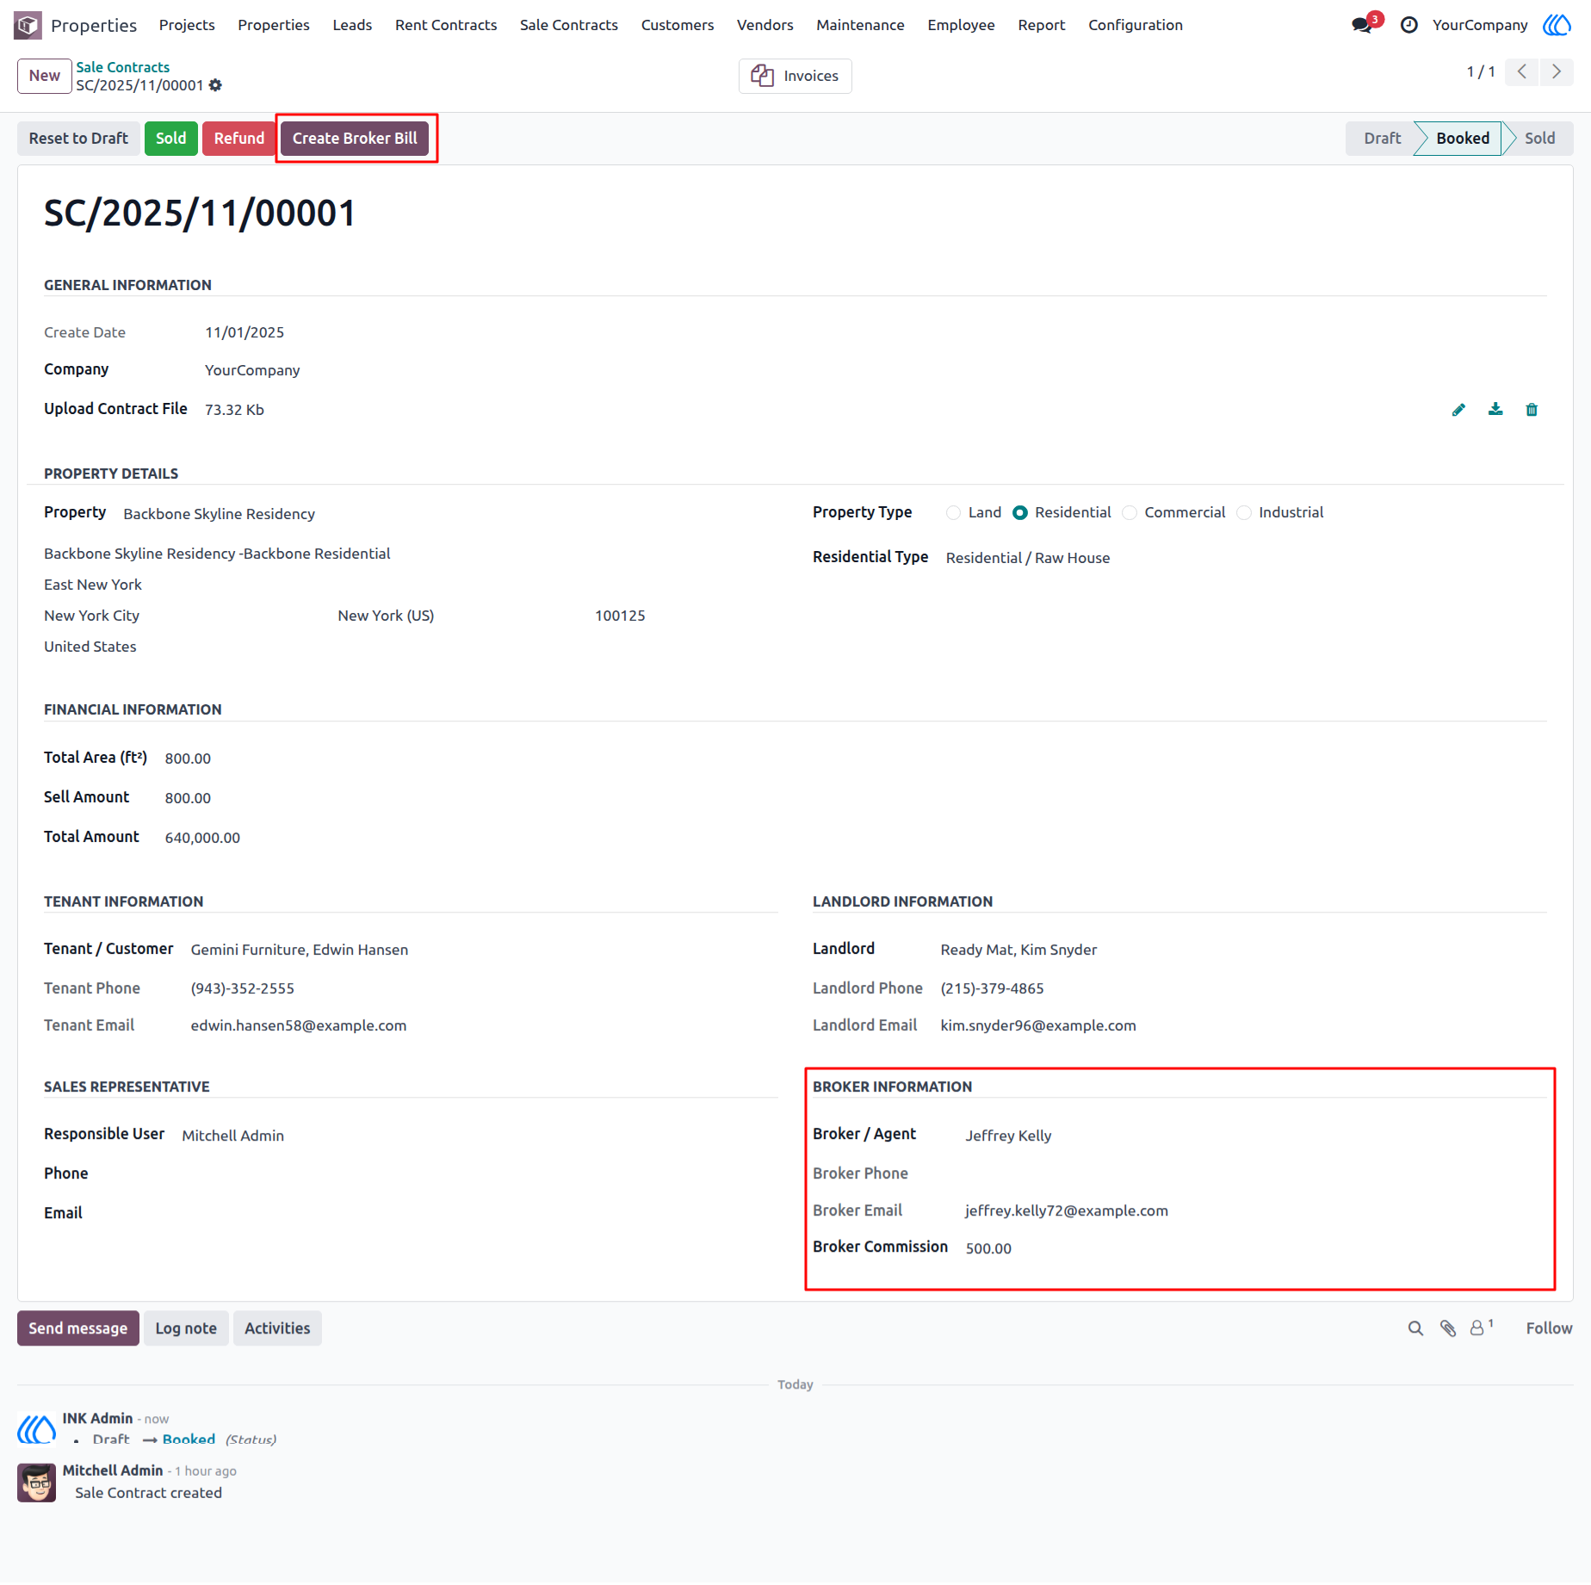Go to next record arrow
The width and height of the screenshot is (1591, 1585).
tap(1557, 71)
